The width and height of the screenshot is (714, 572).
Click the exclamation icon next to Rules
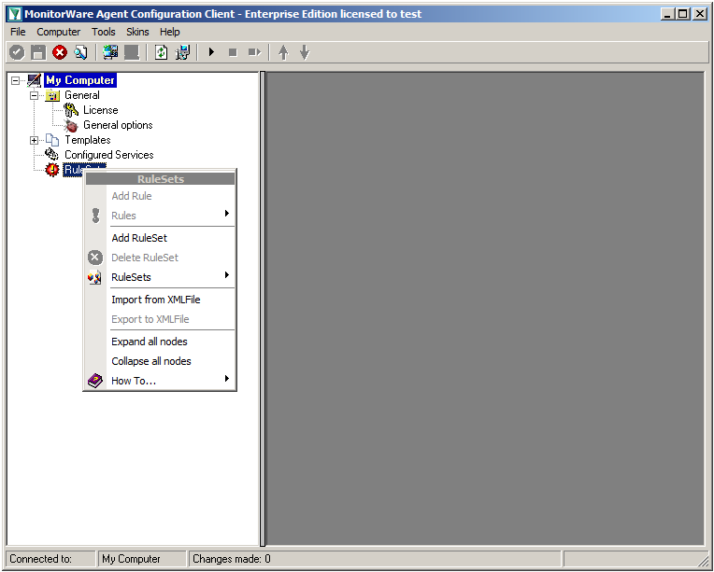pyautogui.click(x=95, y=216)
